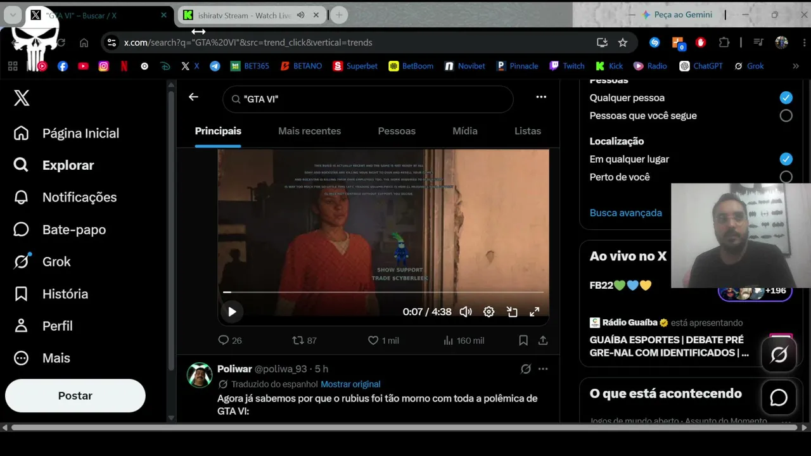
Task: Reply to the post with 26 comments
Action: (230, 341)
